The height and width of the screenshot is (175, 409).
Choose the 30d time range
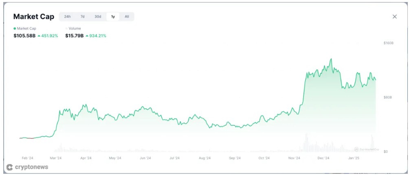(x=98, y=17)
